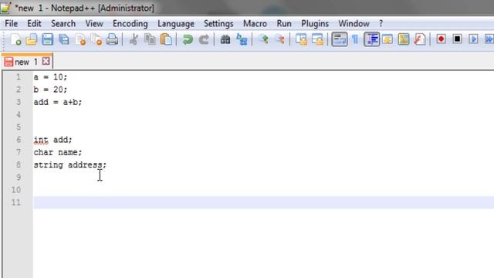Click the Stop Recording square icon
The width and height of the screenshot is (494, 278).
[x=457, y=39]
